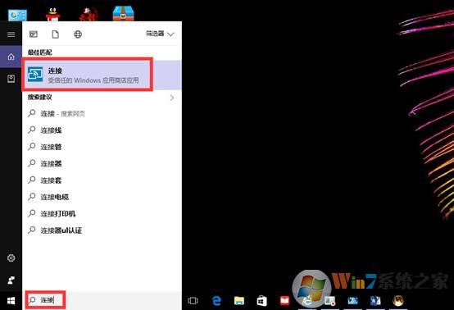Select the Home icon in search sidebar

coord(11,57)
